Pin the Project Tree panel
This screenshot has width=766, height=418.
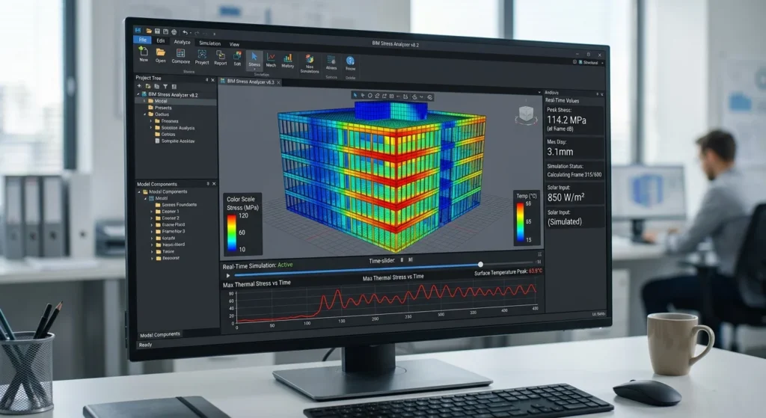click(206, 79)
